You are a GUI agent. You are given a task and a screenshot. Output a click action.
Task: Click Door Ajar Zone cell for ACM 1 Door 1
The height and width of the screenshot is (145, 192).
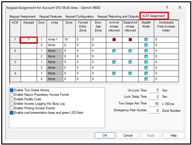(98, 40)
